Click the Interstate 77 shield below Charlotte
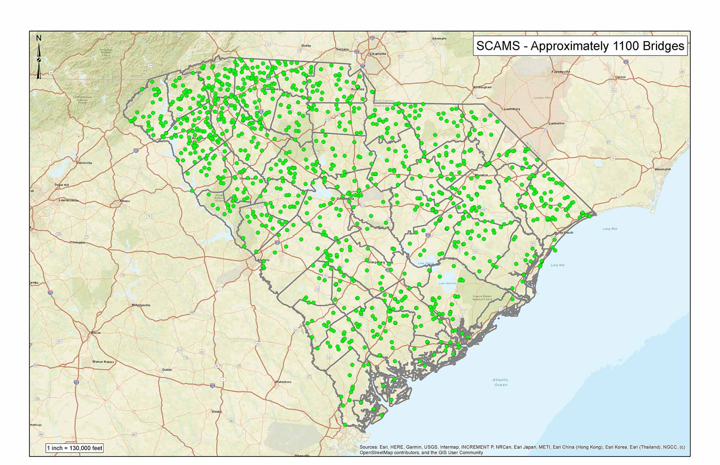 click(x=362, y=66)
